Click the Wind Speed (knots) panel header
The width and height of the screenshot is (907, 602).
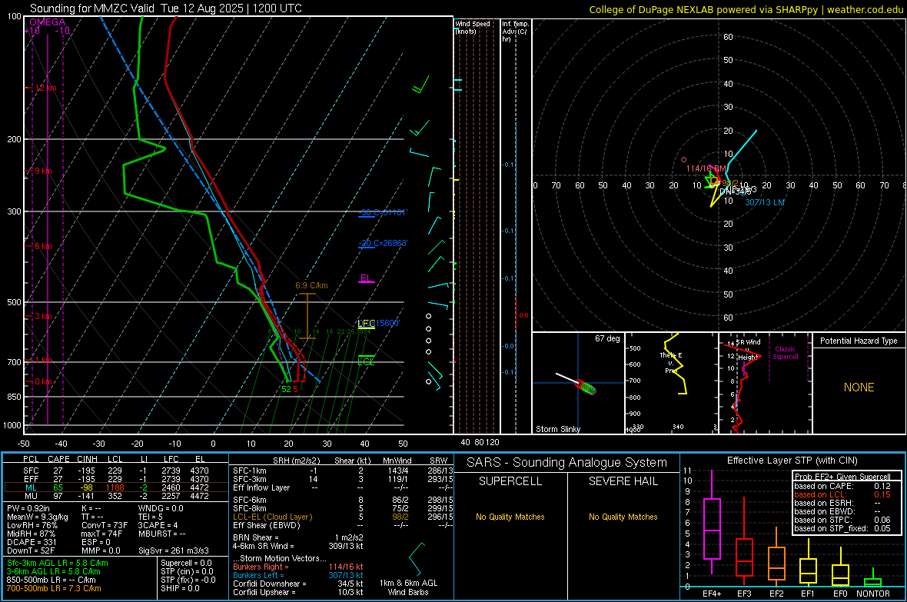[473, 27]
